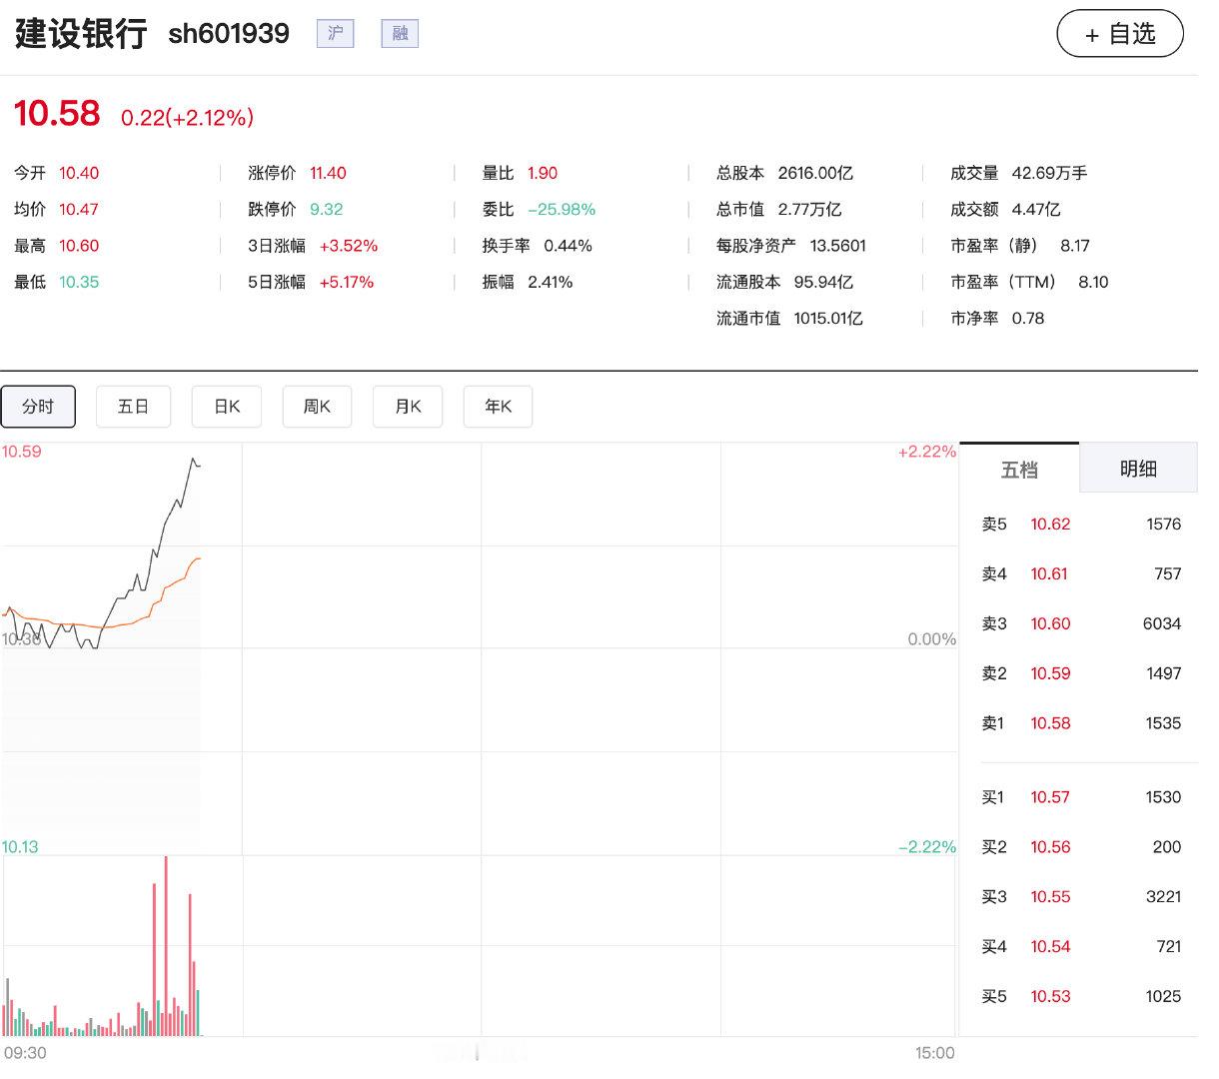Select 买4 row price 10.54

click(1050, 946)
